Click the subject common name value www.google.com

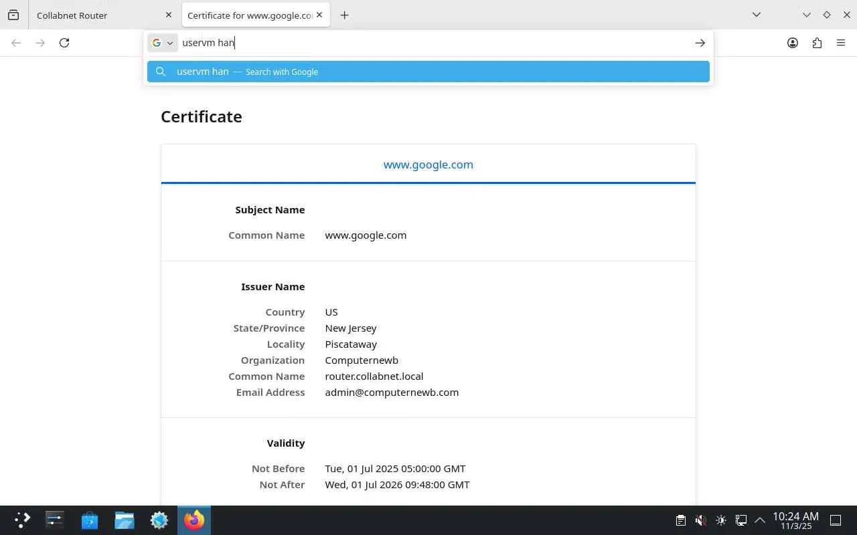point(366,235)
